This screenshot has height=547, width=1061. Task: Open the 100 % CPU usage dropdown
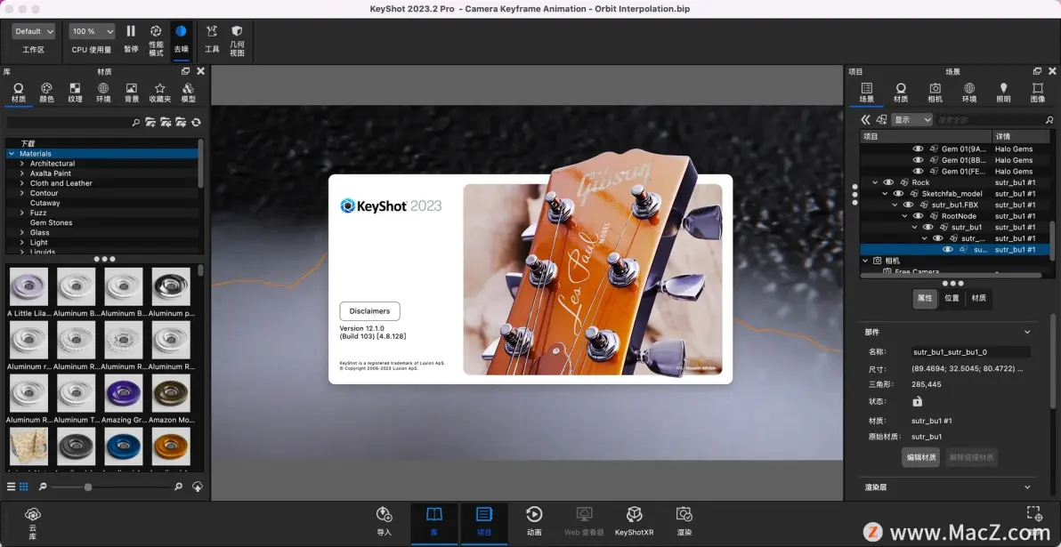coord(92,31)
